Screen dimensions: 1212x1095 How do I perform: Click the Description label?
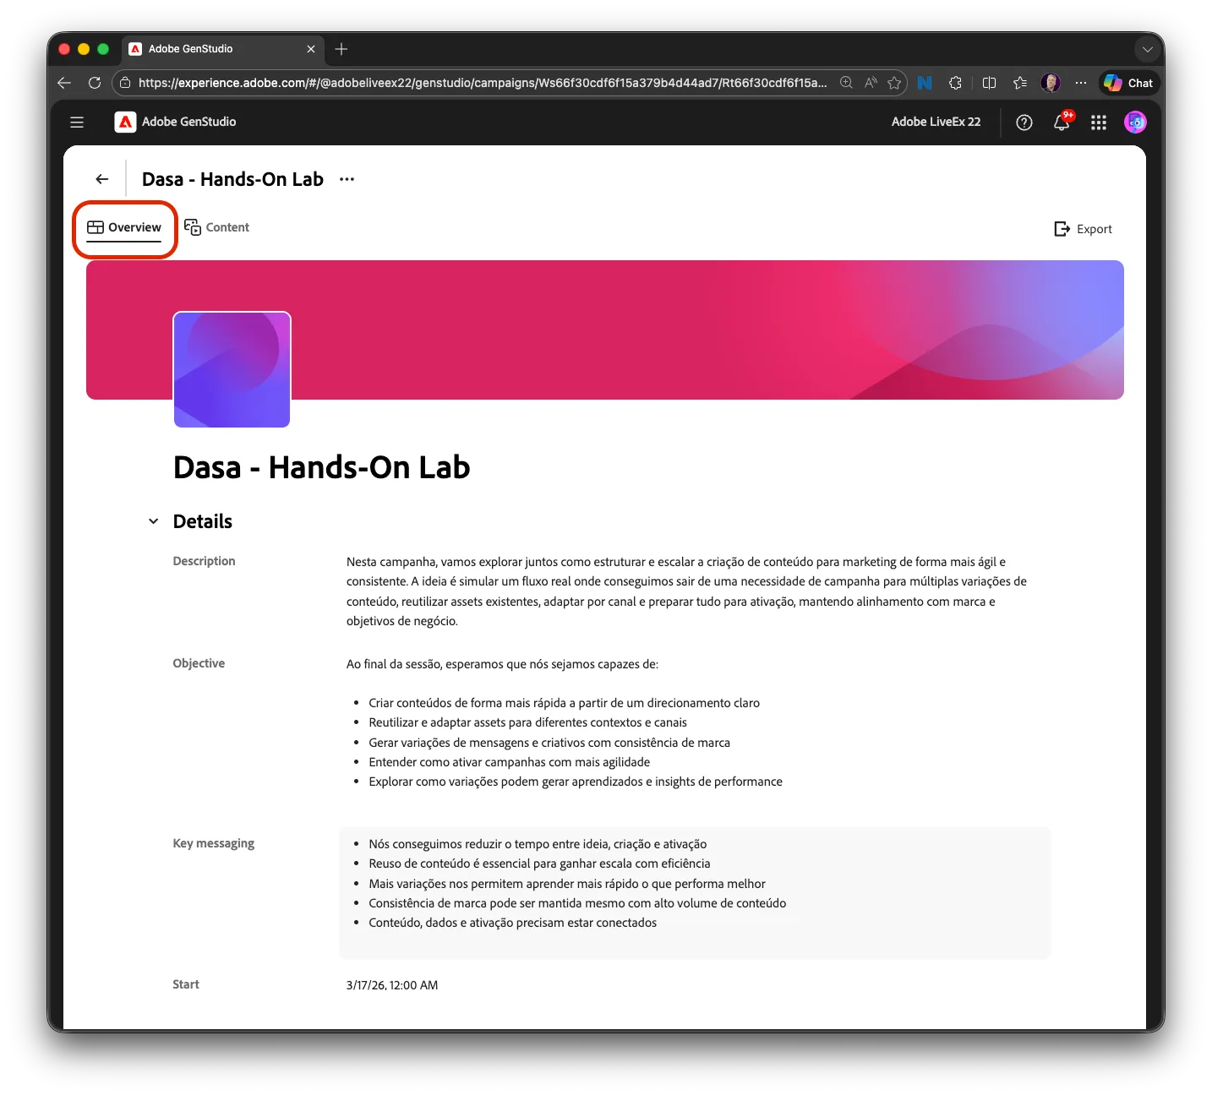pos(204,561)
